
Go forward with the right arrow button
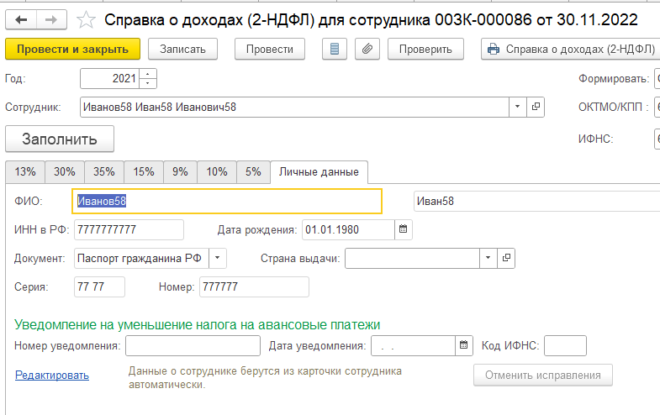point(51,20)
